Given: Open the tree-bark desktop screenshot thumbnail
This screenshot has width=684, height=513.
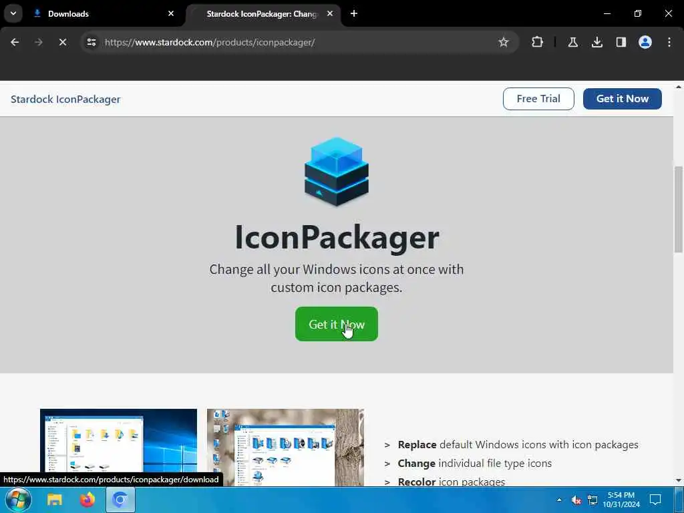Looking at the screenshot, I should [285, 447].
